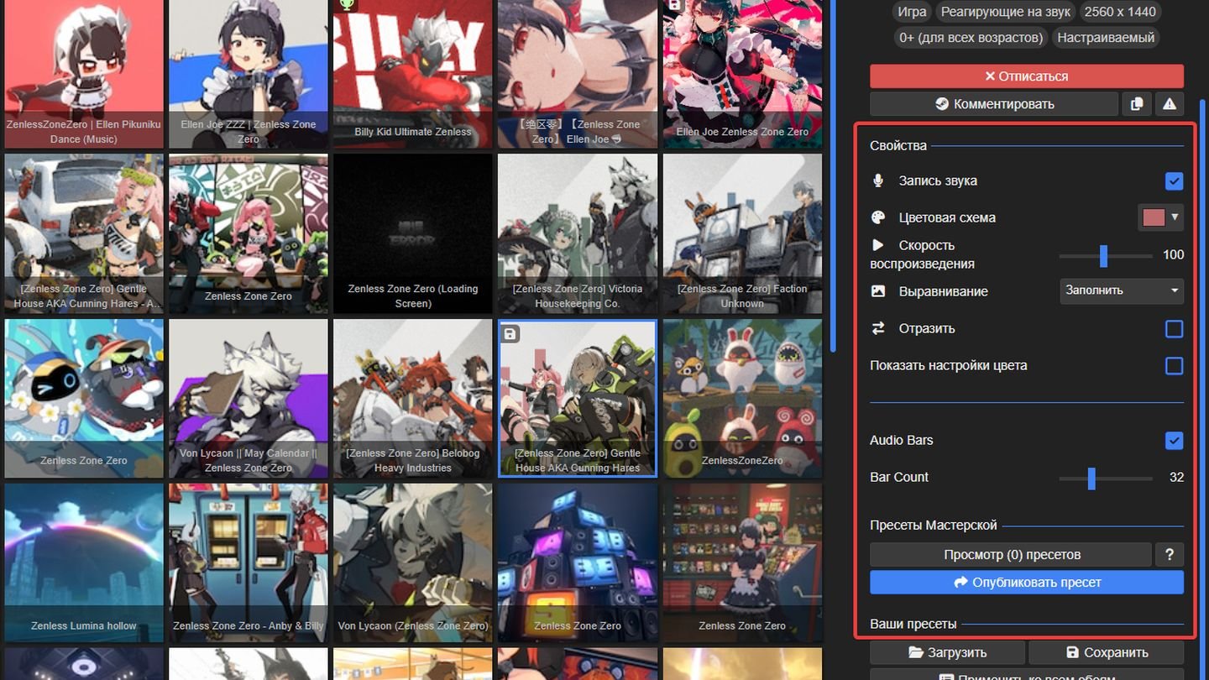Select the Zenless Zone Zero (Loading Screen) wallpaper
The width and height of the screenshot is (1209, 680).
412,233
